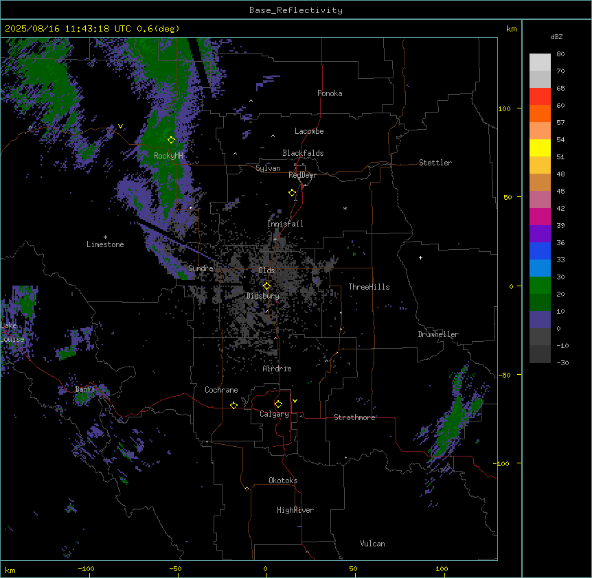Click the Banff label
592x578 pixels.
85,389
